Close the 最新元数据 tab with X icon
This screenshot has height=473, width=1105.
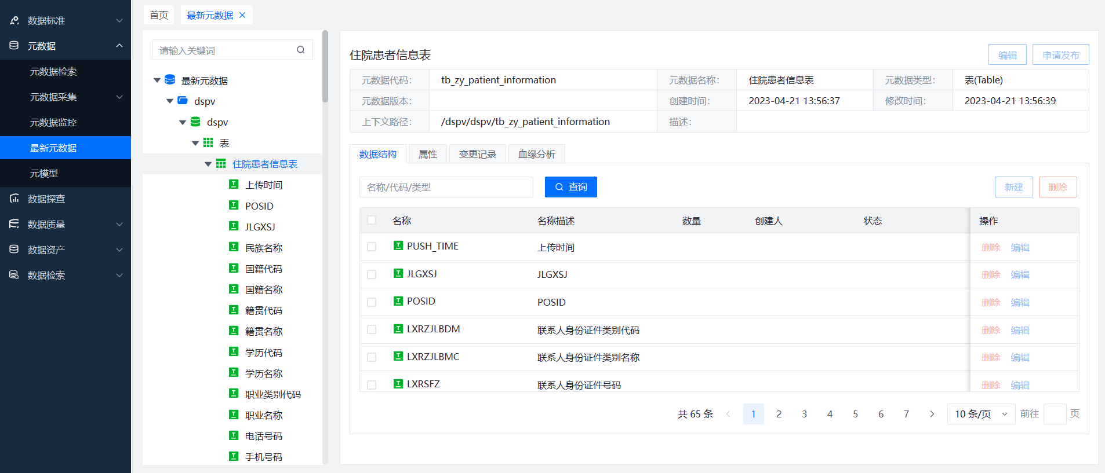[242, 15]
